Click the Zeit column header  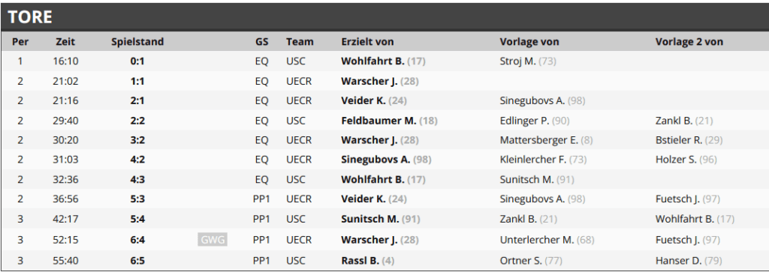pos(65,41)
